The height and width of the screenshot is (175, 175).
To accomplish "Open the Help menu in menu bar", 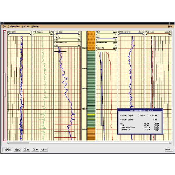I will 170,26.
